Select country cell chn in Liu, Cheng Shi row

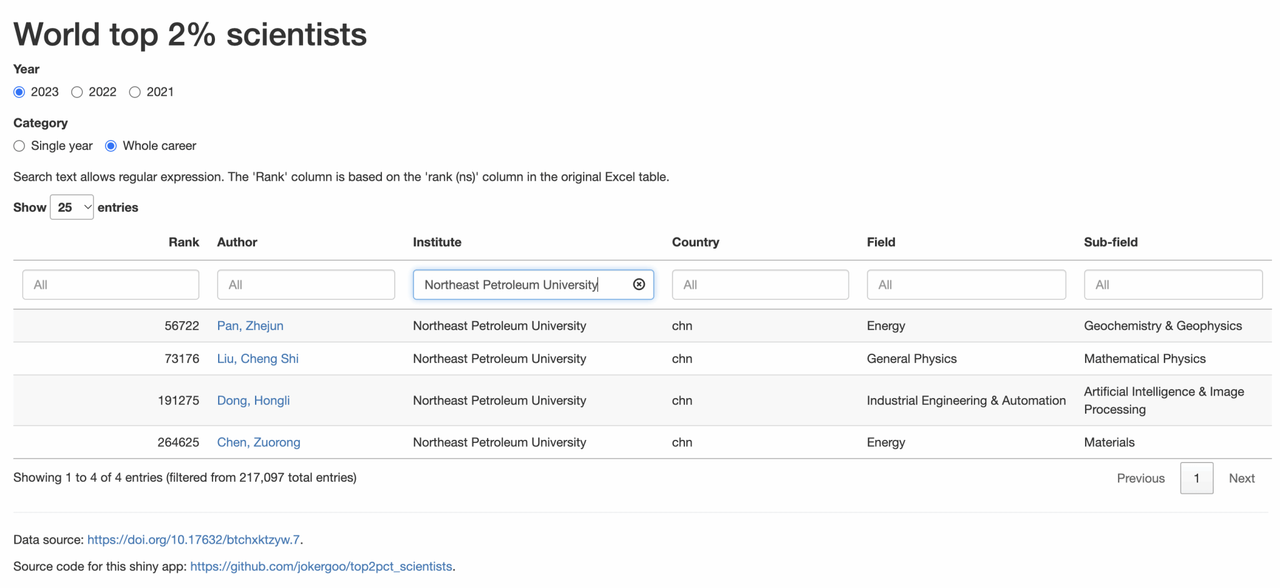[x=682, y=359]
